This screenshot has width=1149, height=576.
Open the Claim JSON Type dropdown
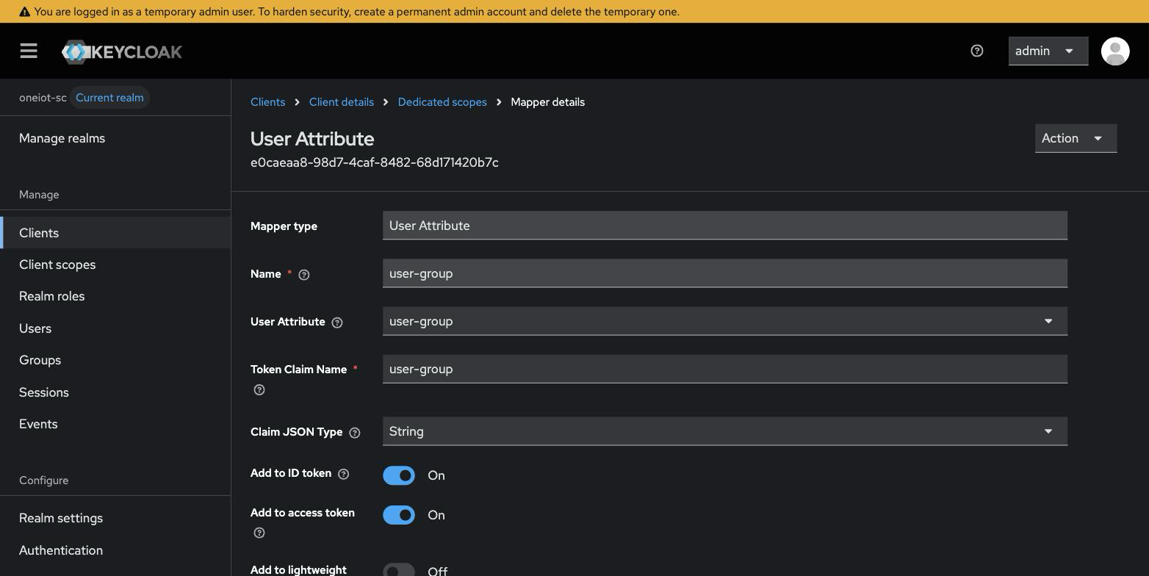(x=724, y=431)
